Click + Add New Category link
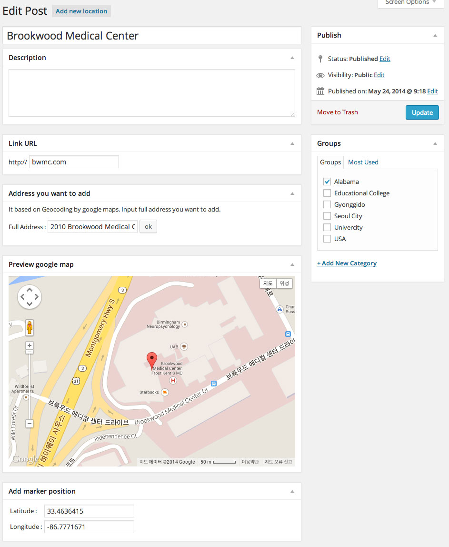This screenshot has height=547, width=449. 347,263
